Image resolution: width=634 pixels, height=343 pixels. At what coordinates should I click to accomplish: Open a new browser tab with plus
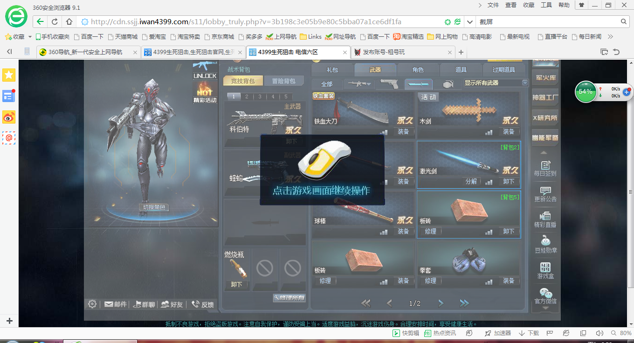pos(461,52)
